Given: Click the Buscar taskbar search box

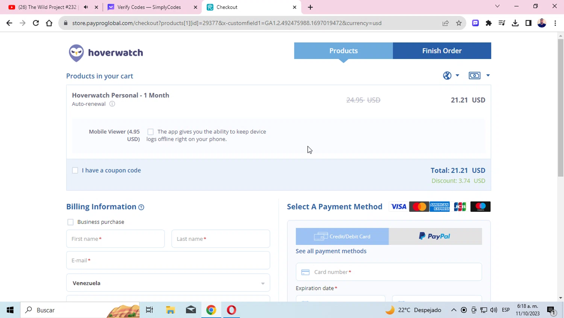Looking at the screenshot, I should coord(80,310).
